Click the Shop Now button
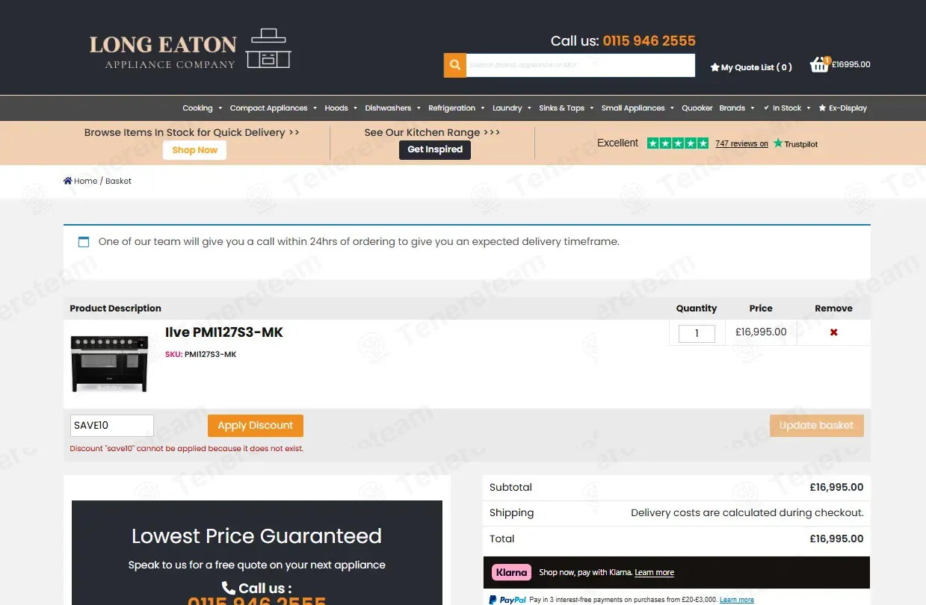 (194, 150)
